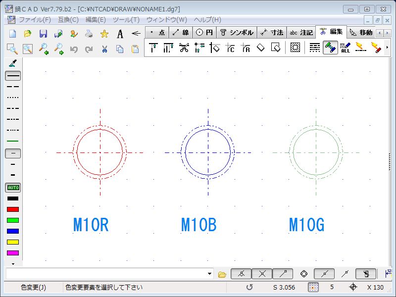This screenshot has width=396, height=297.
Task: Zoom with the magnifier and green left arrow icon
Action: (44, 49)
